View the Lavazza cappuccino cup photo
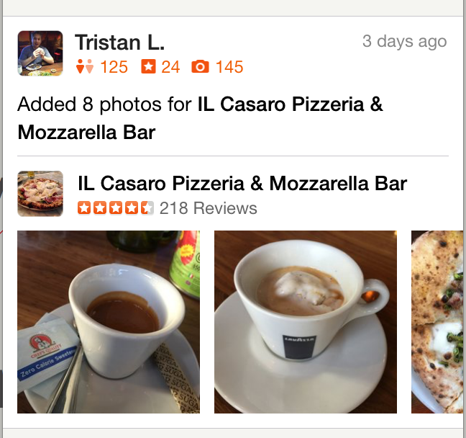 click(x=306, y=322)
